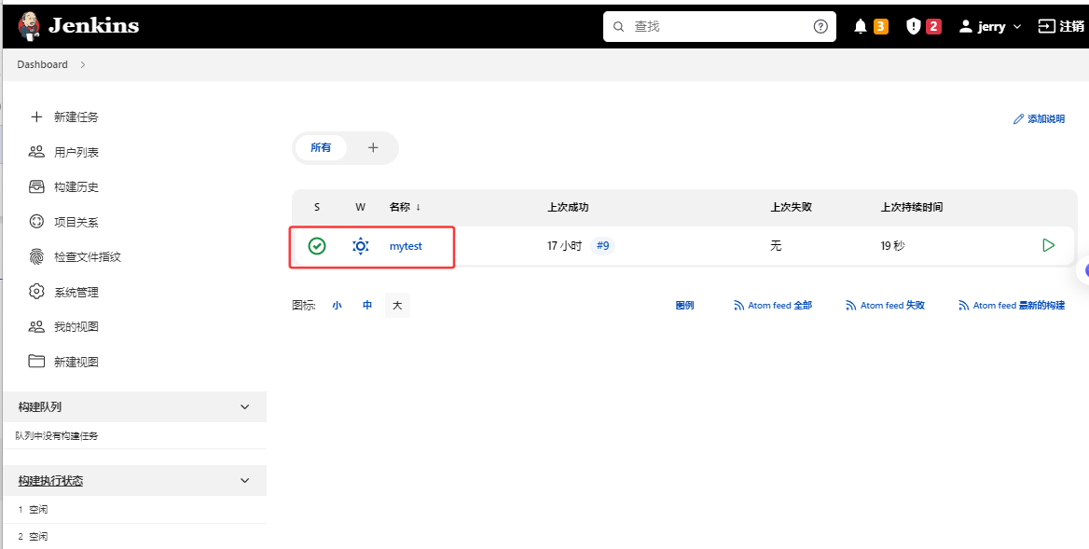Set icon size to 中
Viewport: 1089px width, 549px height.
tap(367, 306)
